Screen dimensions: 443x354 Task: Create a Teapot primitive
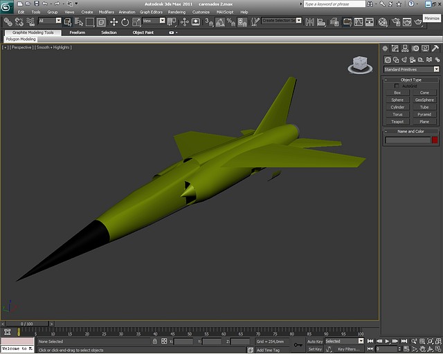[397, 122]
